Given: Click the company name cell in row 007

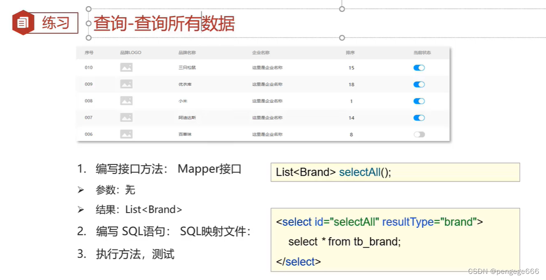Looking at the screenshot, I should coord(267,117).
